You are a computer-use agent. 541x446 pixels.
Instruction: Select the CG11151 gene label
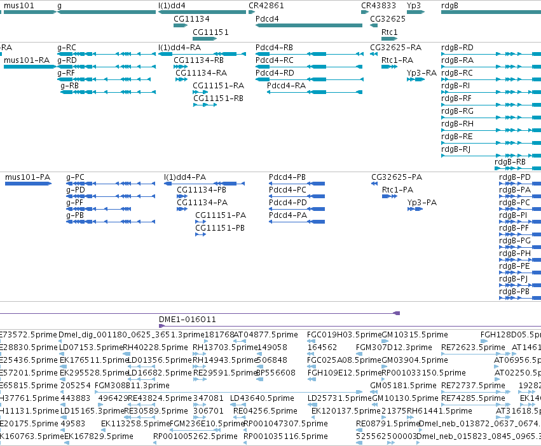click(x=210, y=32)
